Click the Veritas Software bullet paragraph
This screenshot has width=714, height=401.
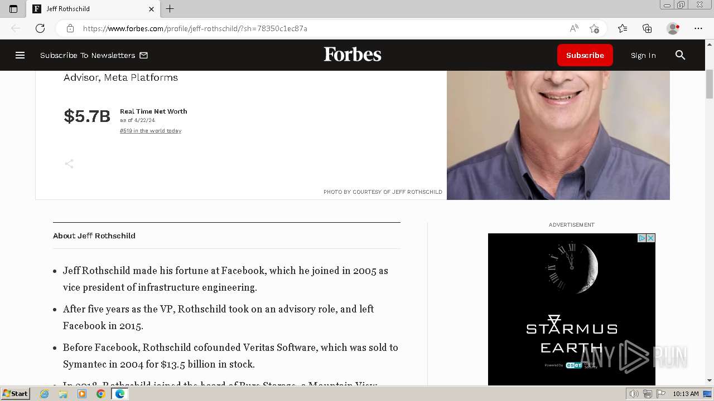[x=230, y=356]
